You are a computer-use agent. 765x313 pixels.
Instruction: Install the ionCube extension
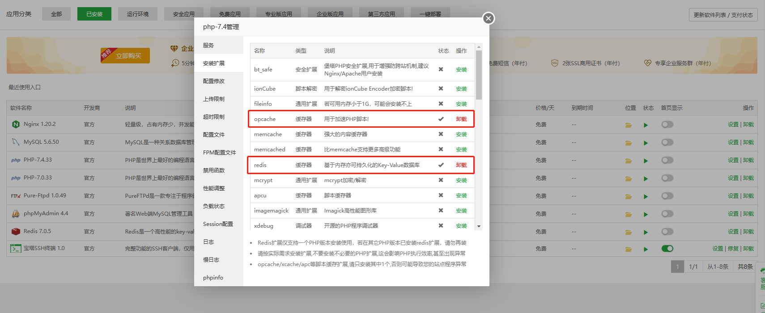(461, 89)
